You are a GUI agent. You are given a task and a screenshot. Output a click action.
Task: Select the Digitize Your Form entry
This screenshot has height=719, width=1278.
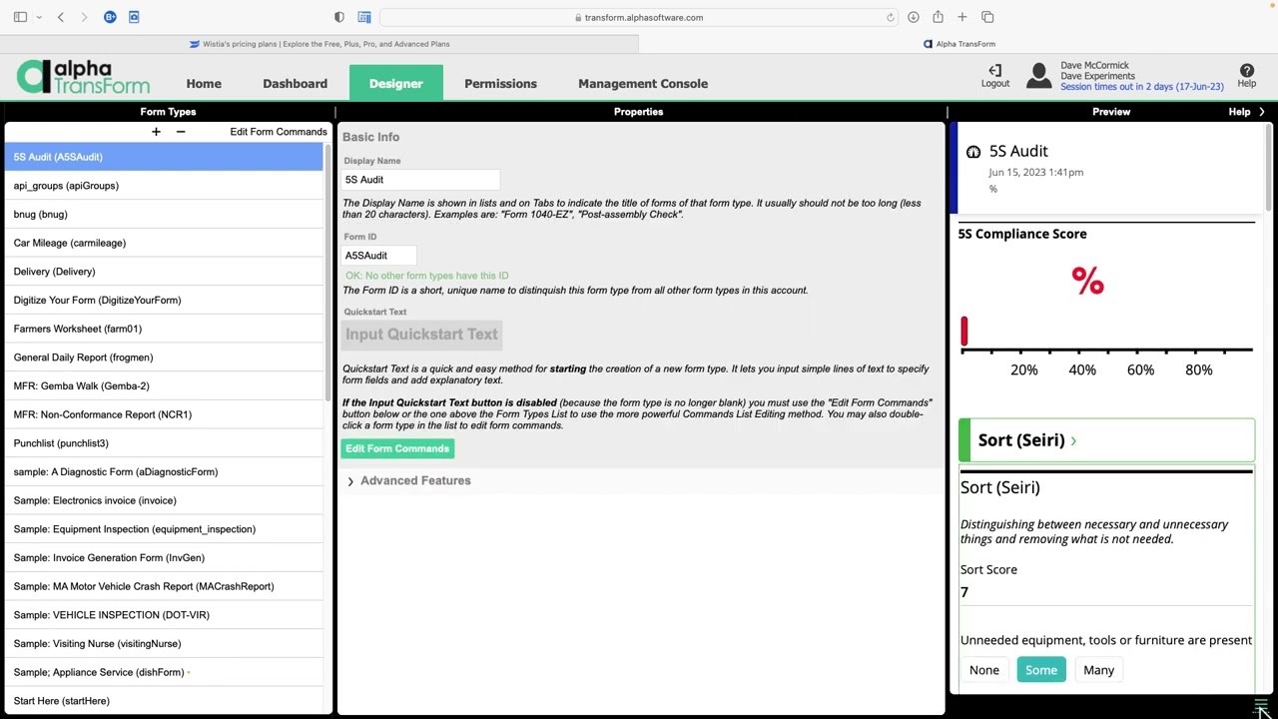point(164,301)
